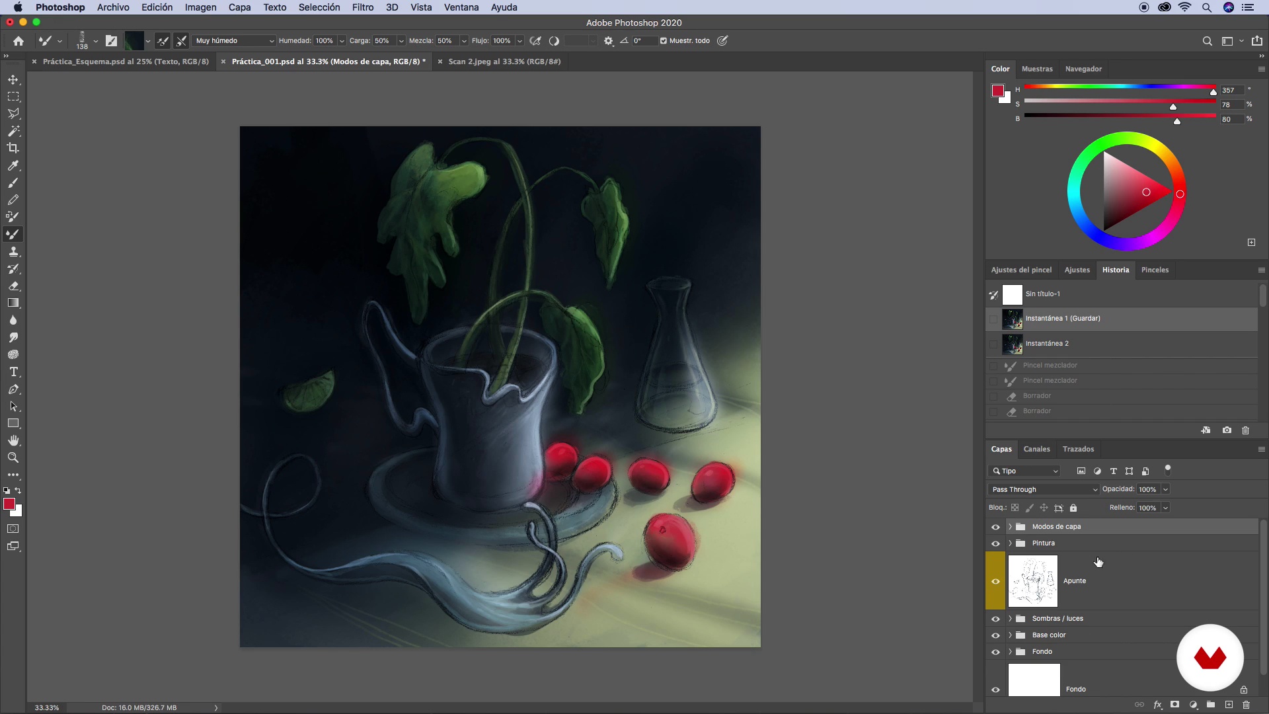Switch to the Muestras tab
1269x714 pixels.
click(1037, 69)
